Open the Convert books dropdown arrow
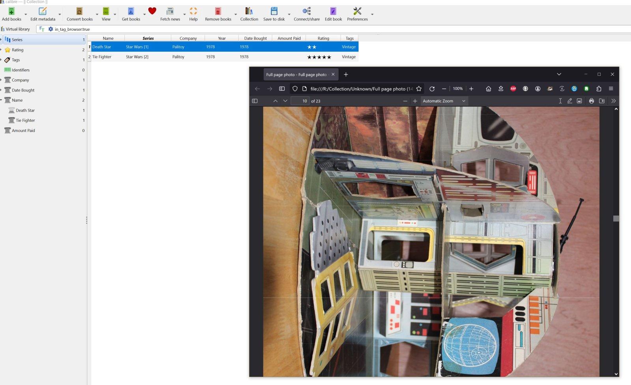Image resolution: width=631 pixels, height=385 pixels. [x=97, y=14]
